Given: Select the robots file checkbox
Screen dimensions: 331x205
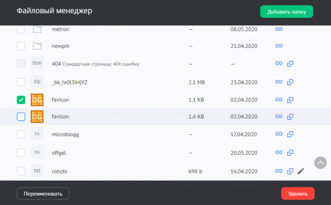Looking at the screenshot, I should coord(21,171).
